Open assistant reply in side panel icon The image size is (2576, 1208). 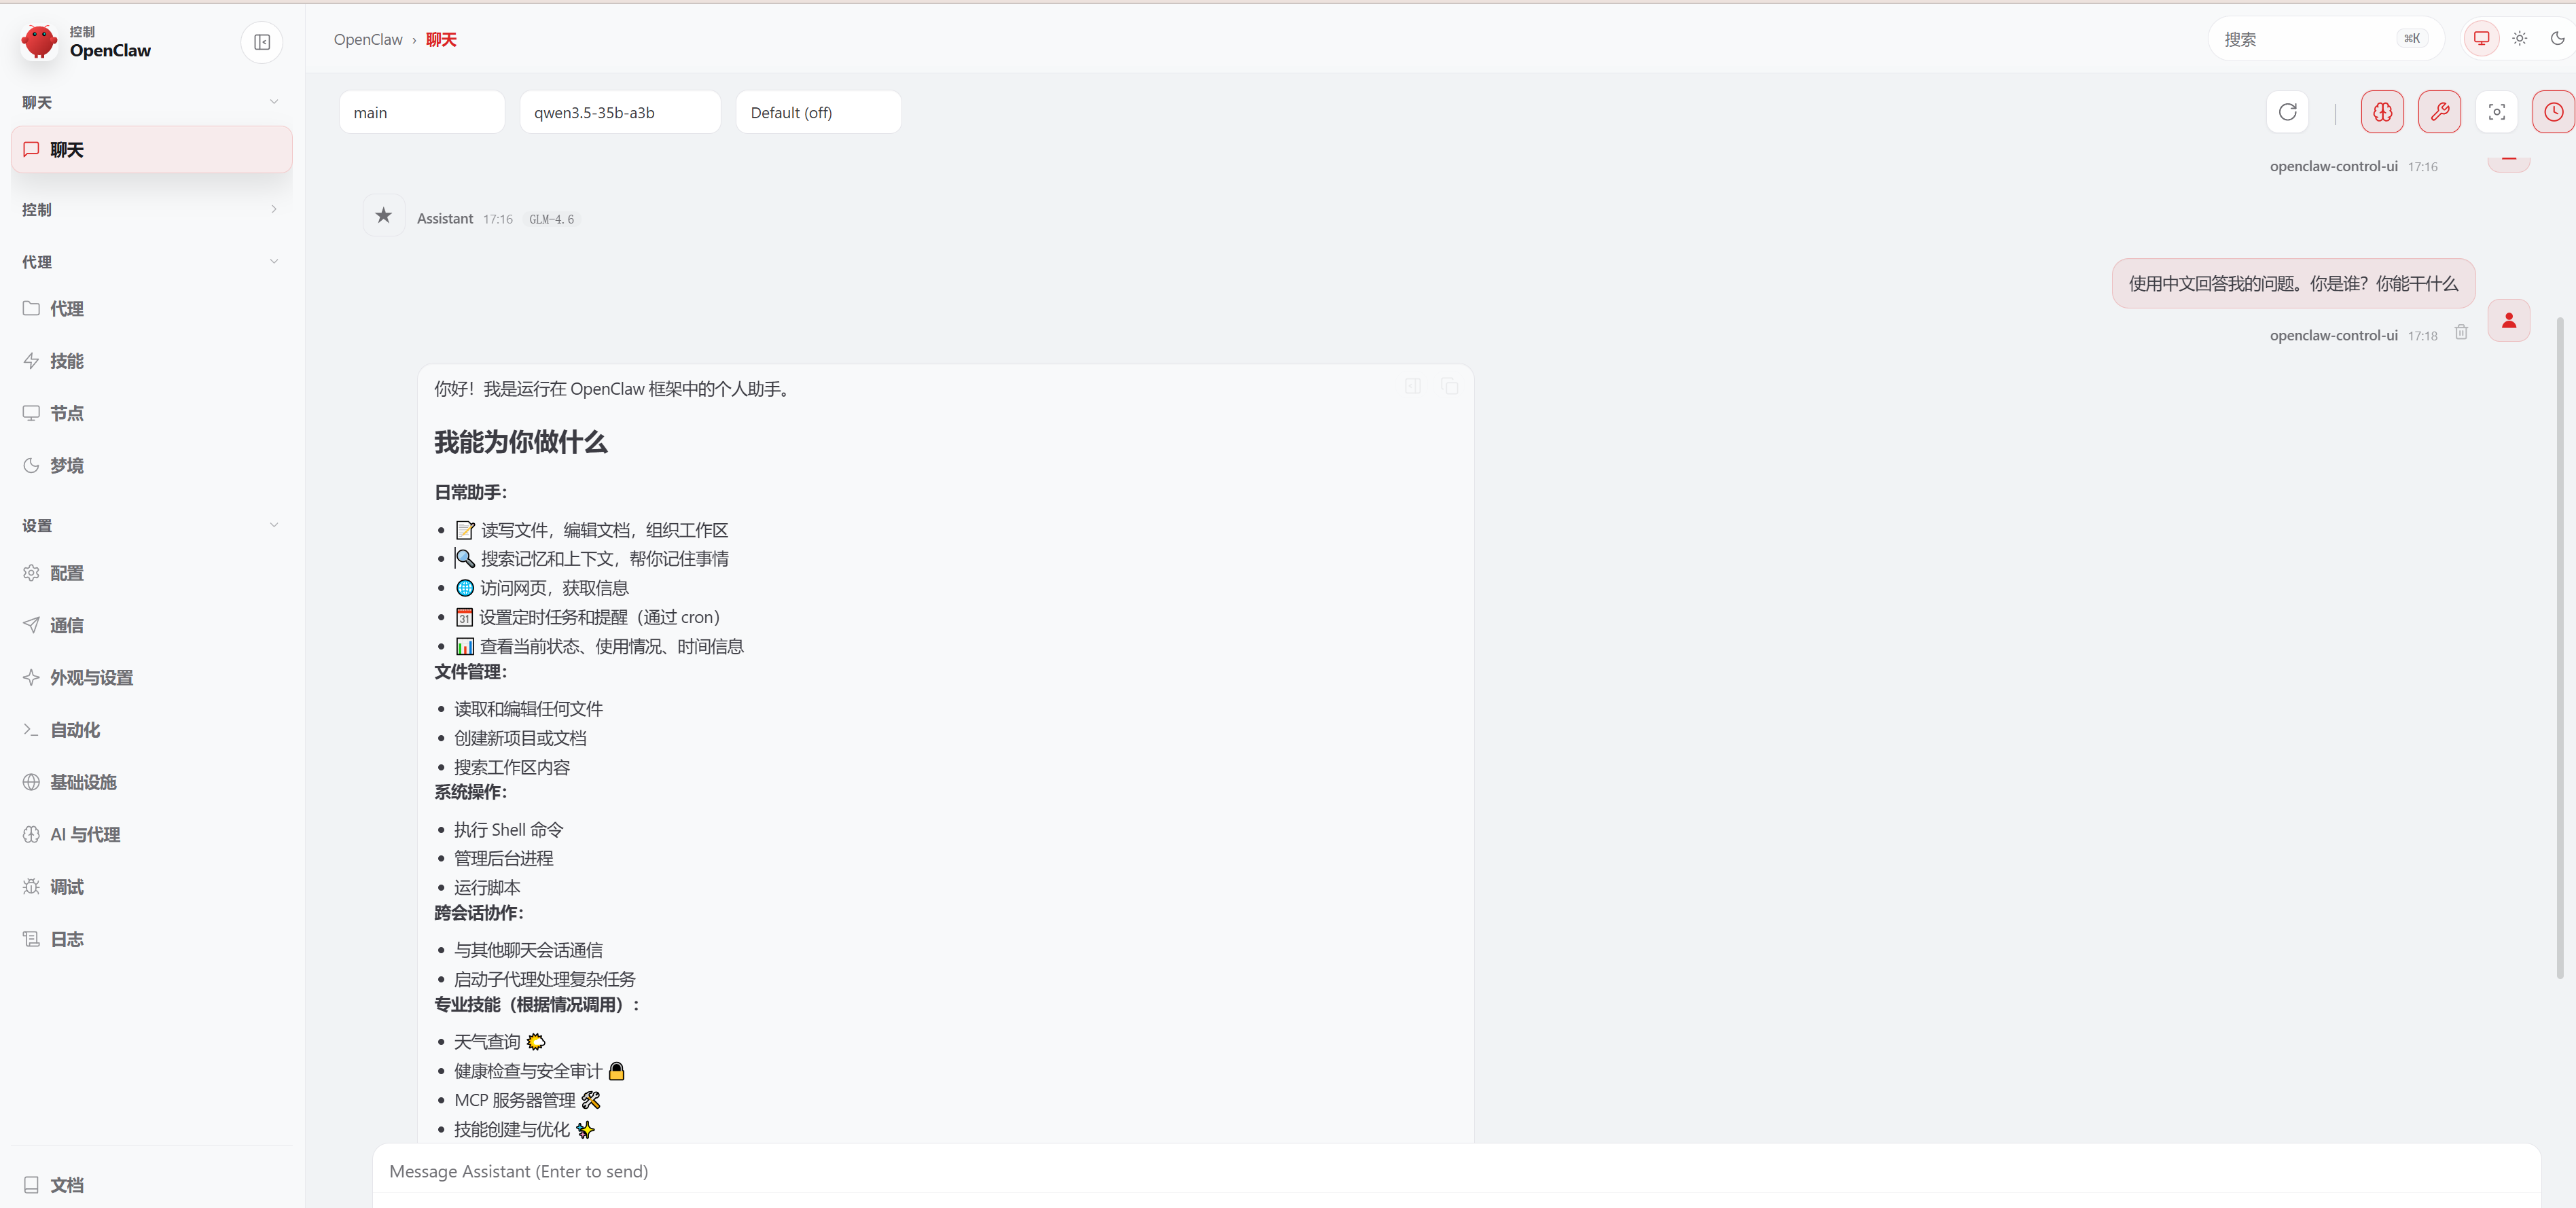pyautogui.click(x=1413, y=386)
